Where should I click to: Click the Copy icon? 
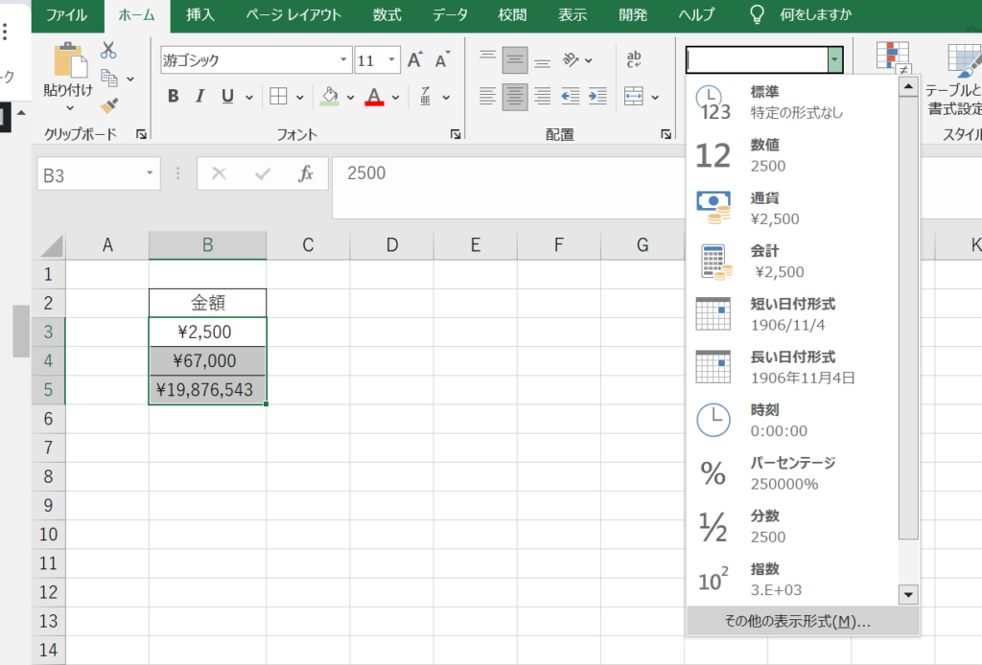tap(109, 78)
